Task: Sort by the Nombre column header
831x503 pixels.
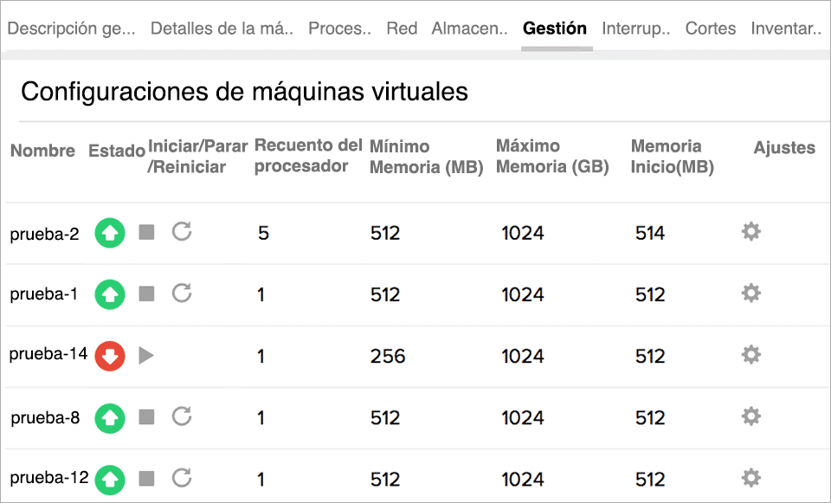Action: 42,152
